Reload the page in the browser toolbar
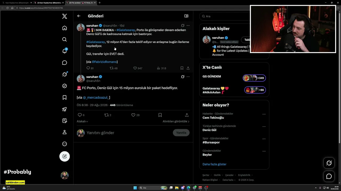 7,8
